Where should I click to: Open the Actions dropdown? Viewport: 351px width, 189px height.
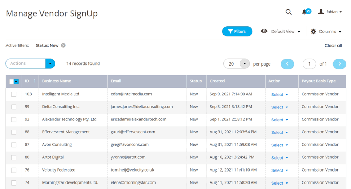coord(30,63)
